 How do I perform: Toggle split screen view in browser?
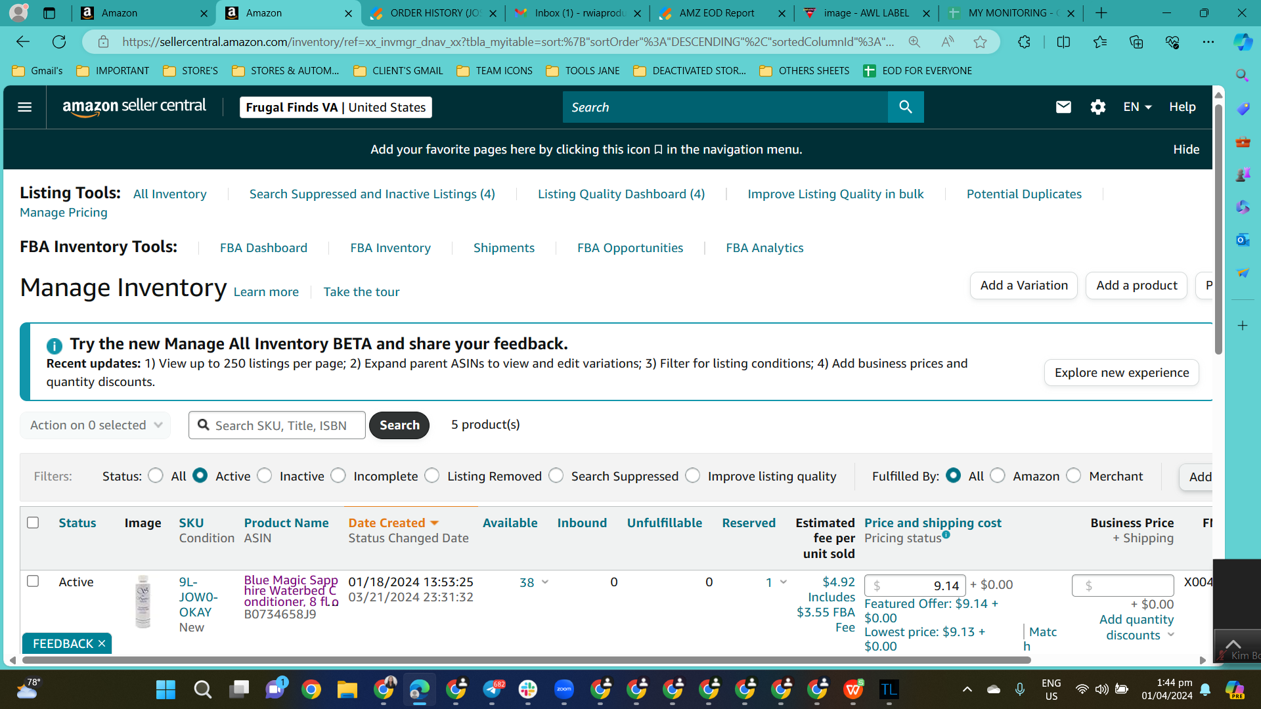pyautogui.click(x=1063, y=42)
